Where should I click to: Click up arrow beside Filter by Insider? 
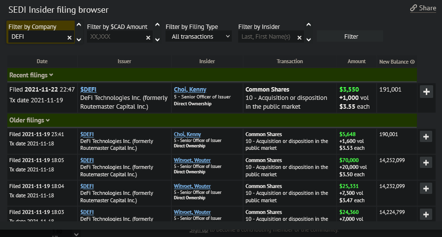[308, 24]
